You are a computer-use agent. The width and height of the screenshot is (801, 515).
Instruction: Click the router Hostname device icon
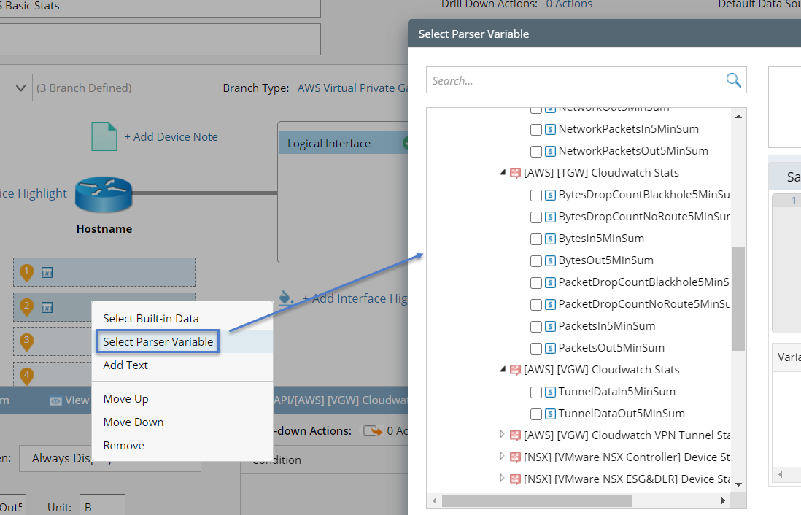[104, 194]
